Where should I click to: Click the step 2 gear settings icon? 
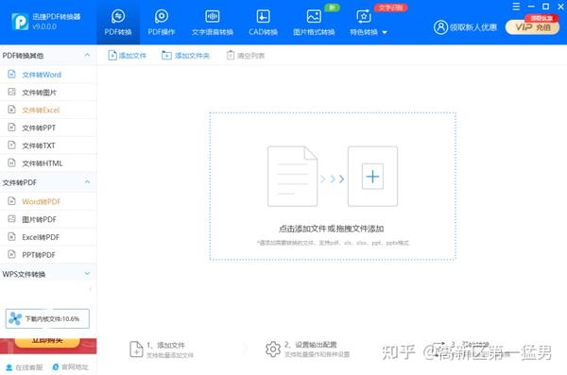click(273, 349)
